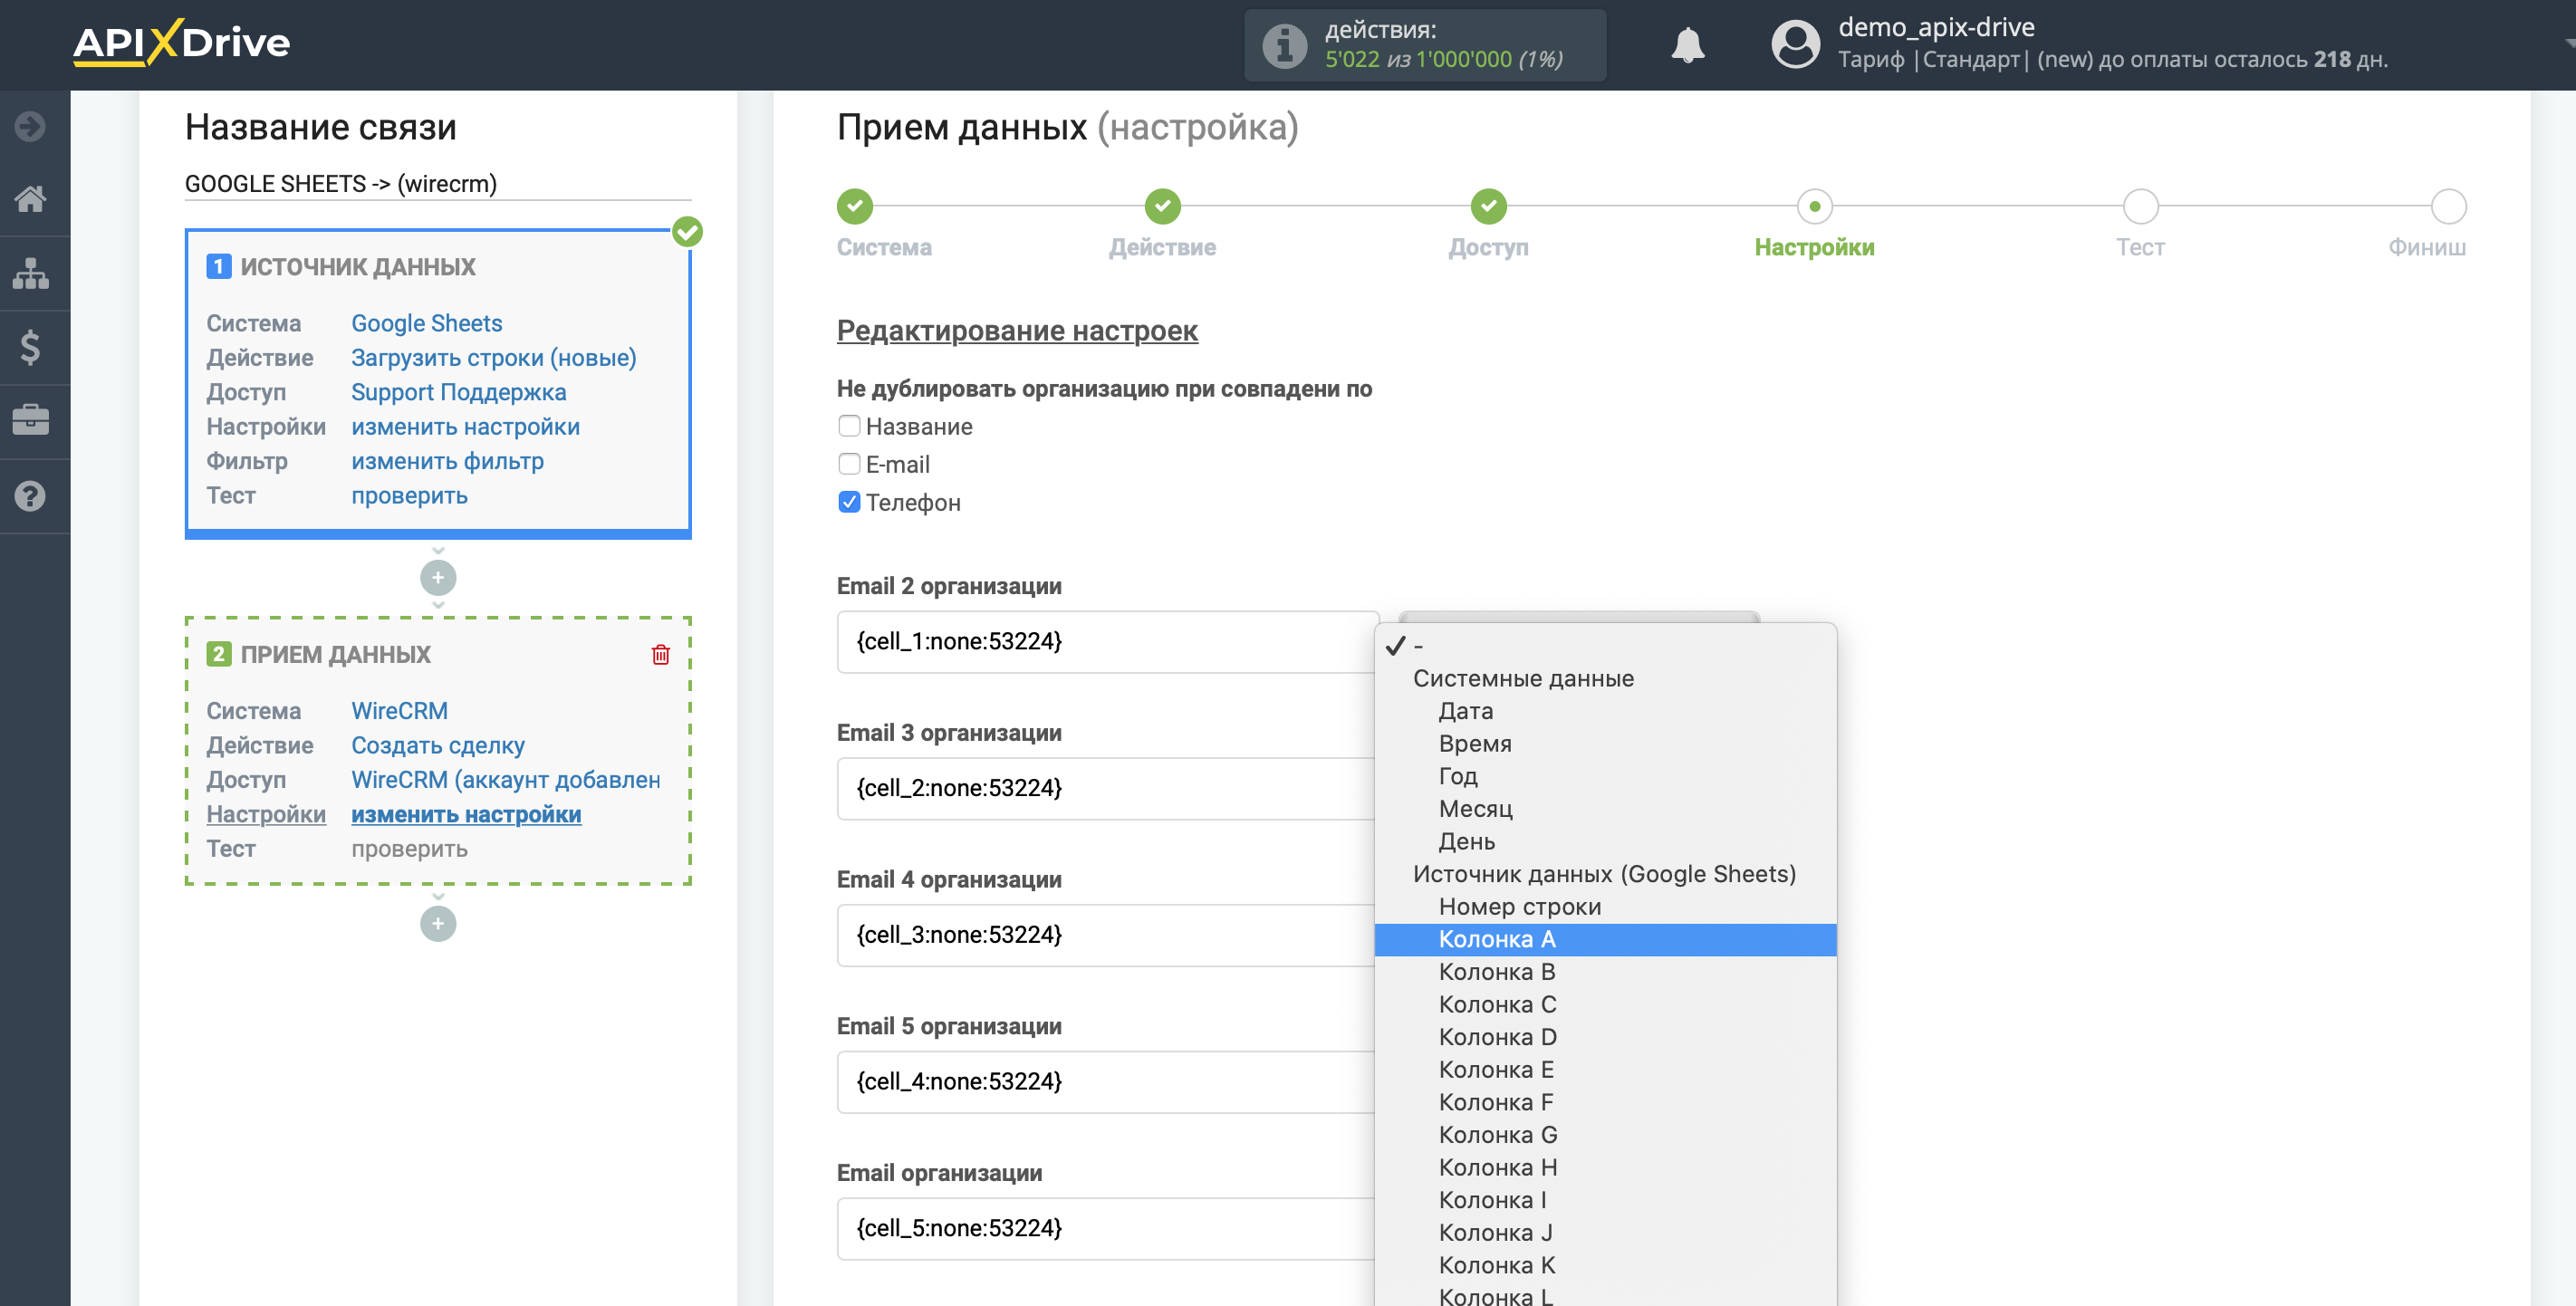Click the user profile avatar icon
2576x1306 pixels.
click(x=1795, y=44)
